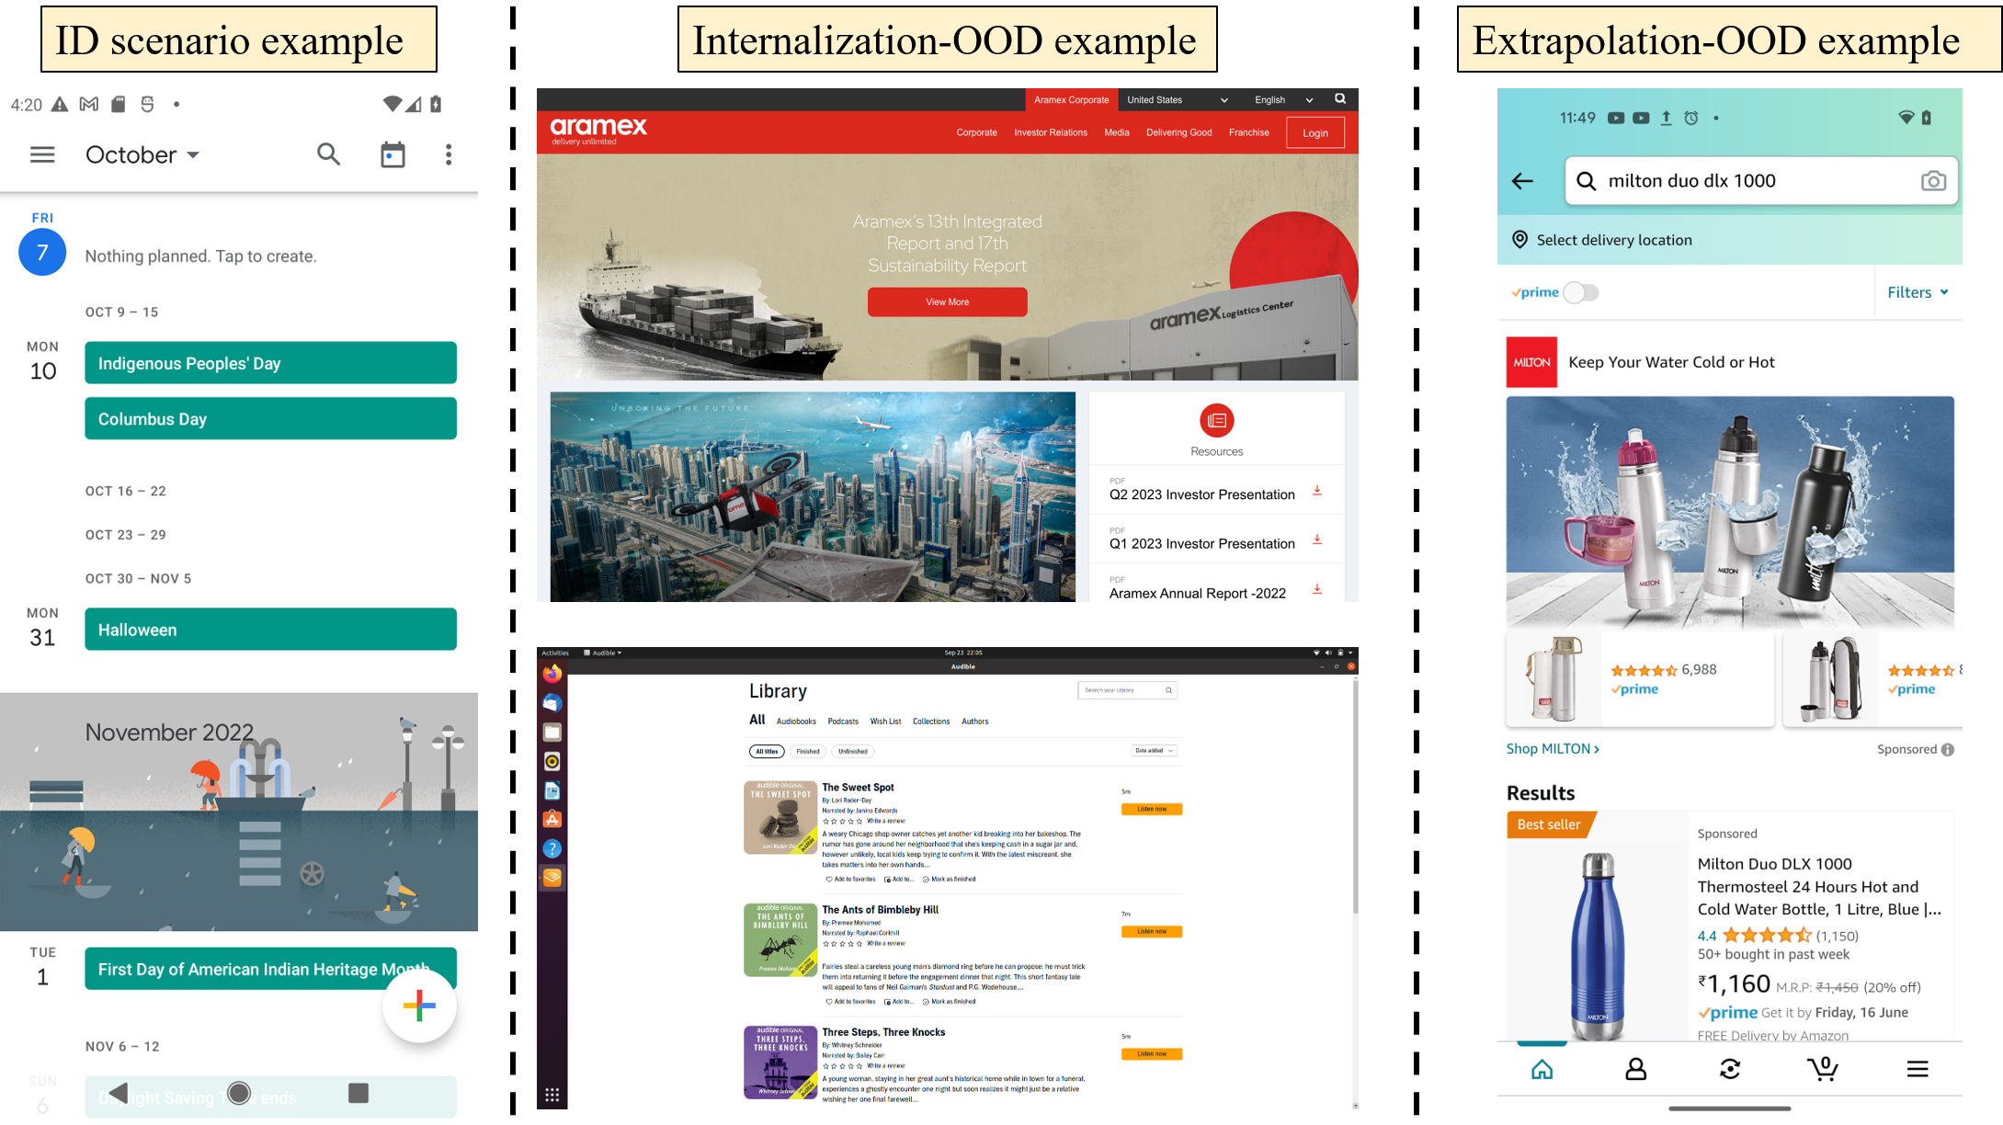Screen dimensions: 2003x1125
Task: Select the Finished filter pill
Action: pos(808,752)
